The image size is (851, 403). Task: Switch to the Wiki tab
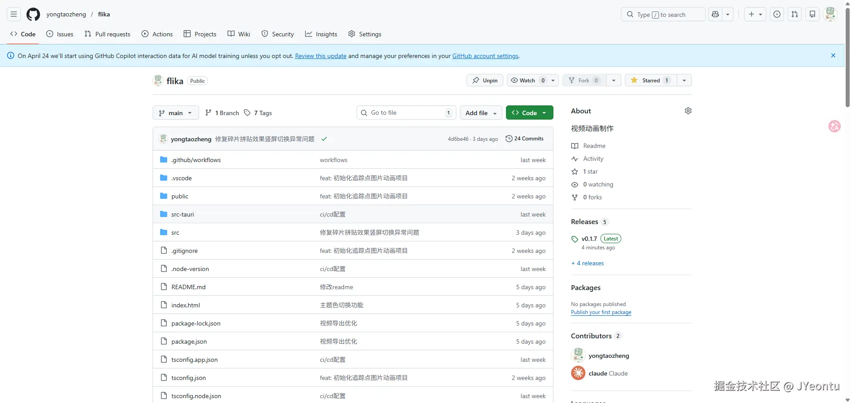click(x=239, y=34)
